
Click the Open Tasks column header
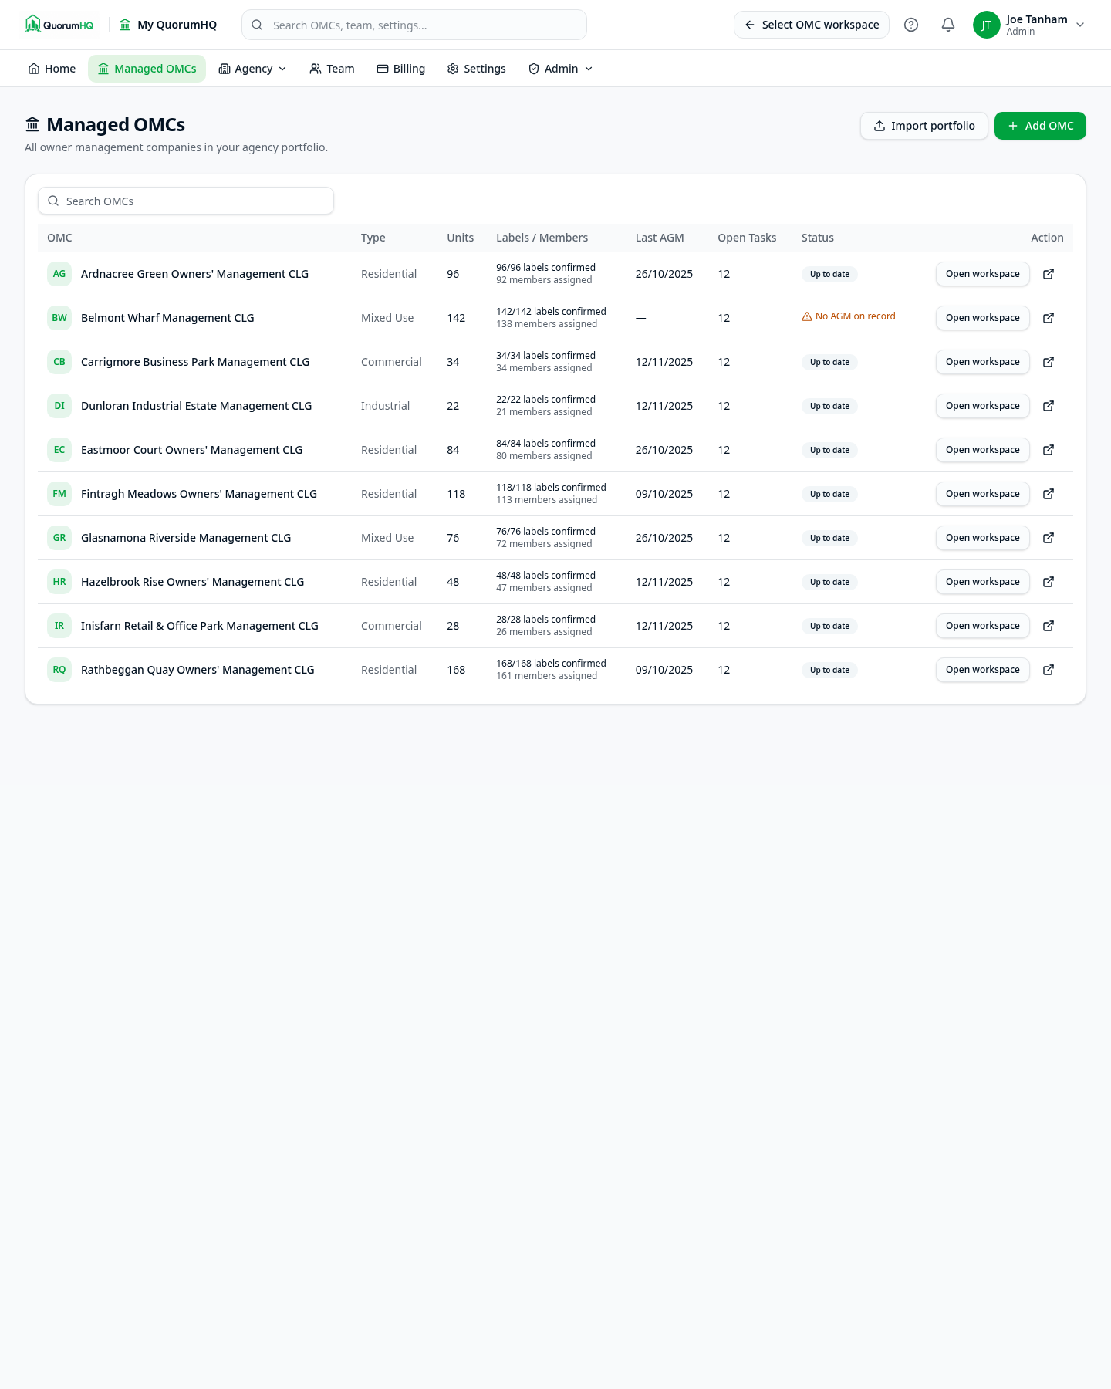tap(747, 238)
